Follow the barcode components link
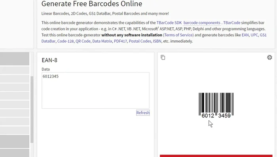Screen dimensions: 277x157 [x=202, y=23]
